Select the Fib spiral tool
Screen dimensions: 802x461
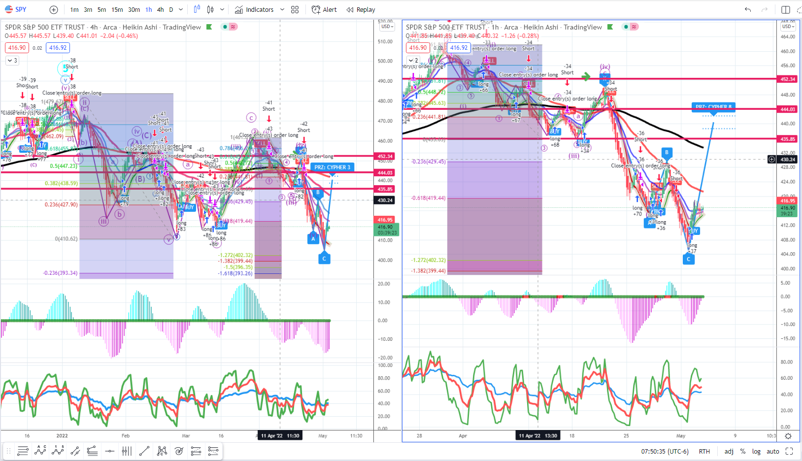tap(179, 451)
